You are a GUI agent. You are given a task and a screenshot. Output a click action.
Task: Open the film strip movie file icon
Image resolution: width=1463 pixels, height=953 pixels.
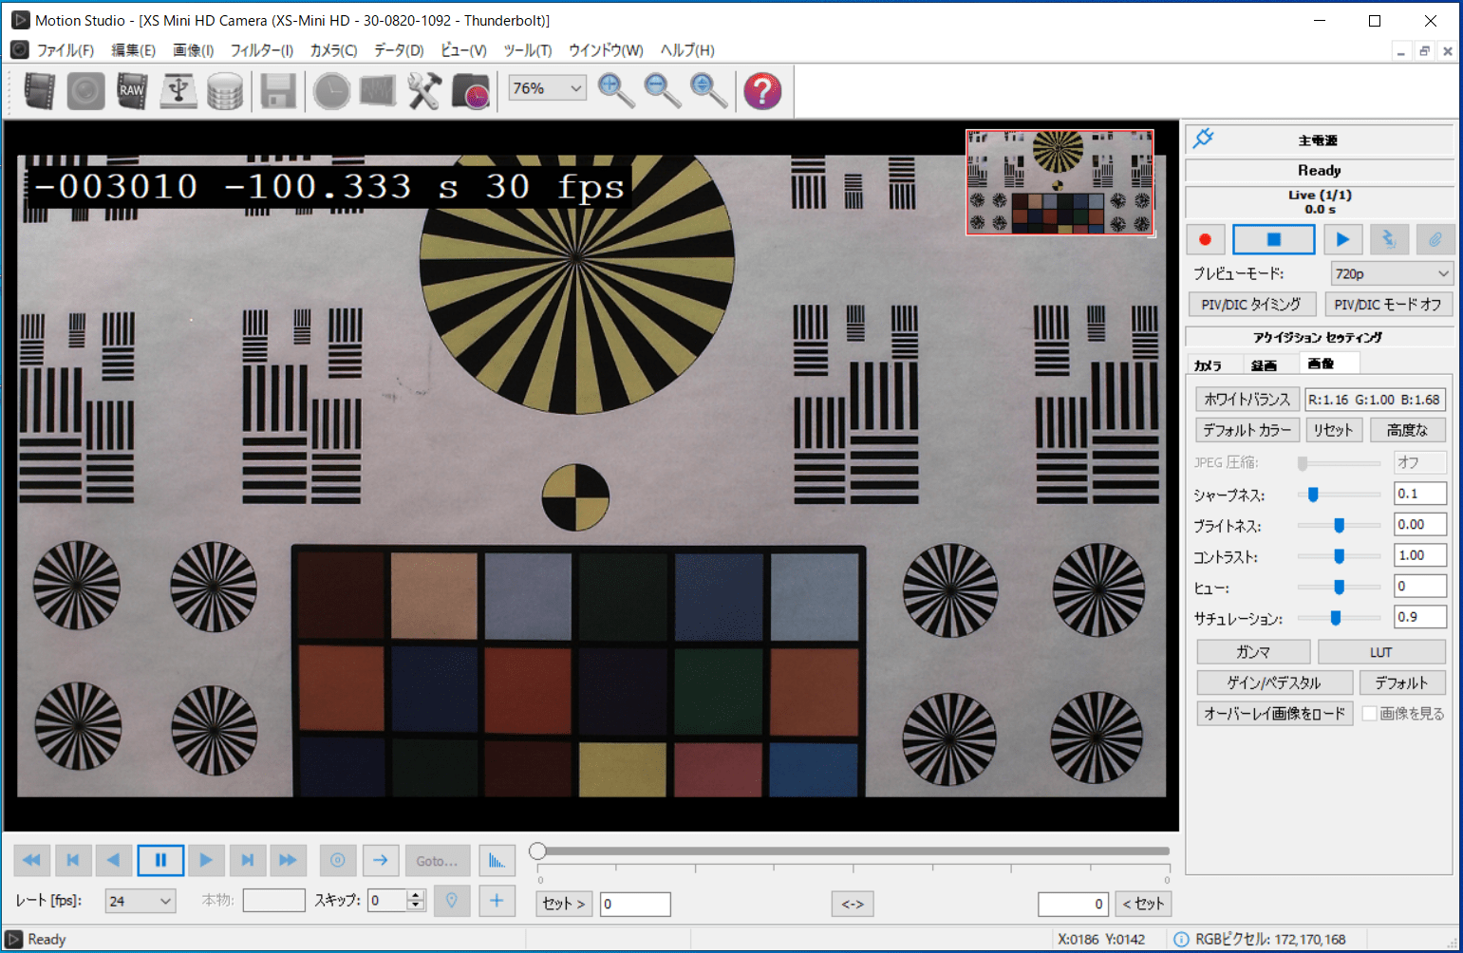[39, 91]
